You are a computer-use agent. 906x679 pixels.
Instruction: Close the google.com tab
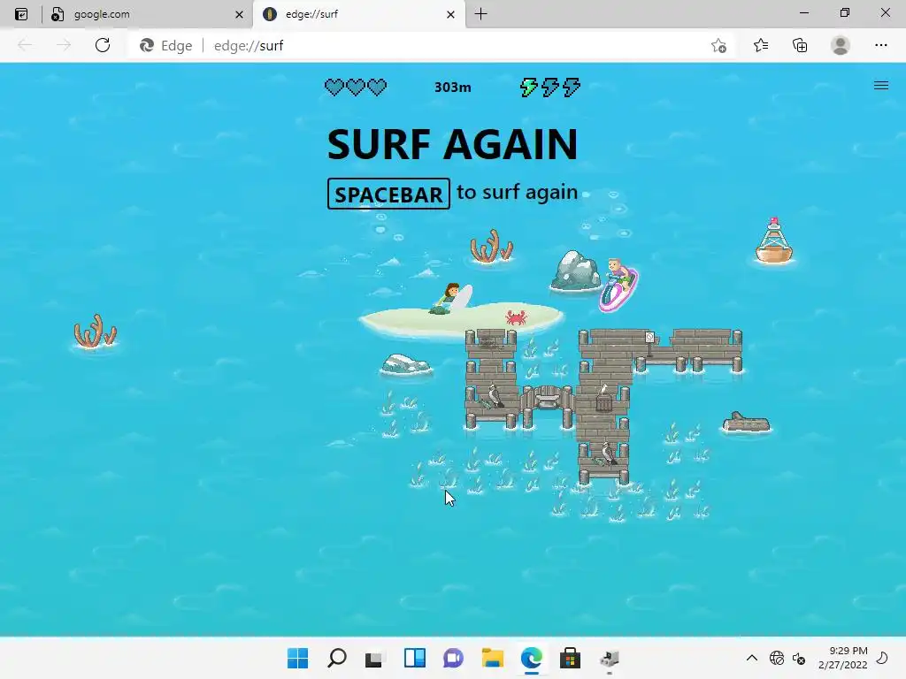pos(239,14)
